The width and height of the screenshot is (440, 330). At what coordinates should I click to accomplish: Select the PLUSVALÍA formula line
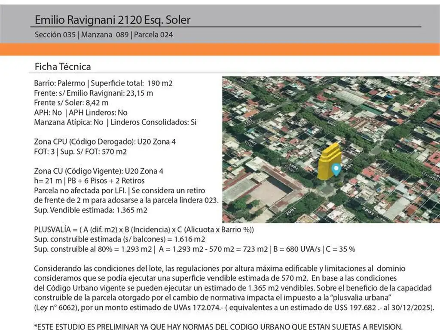[x=144, y=229]
